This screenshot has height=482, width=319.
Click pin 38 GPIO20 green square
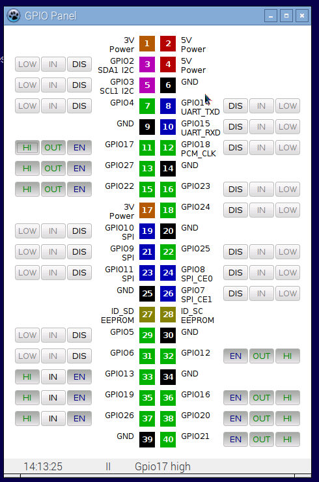[x=168, y=419]
